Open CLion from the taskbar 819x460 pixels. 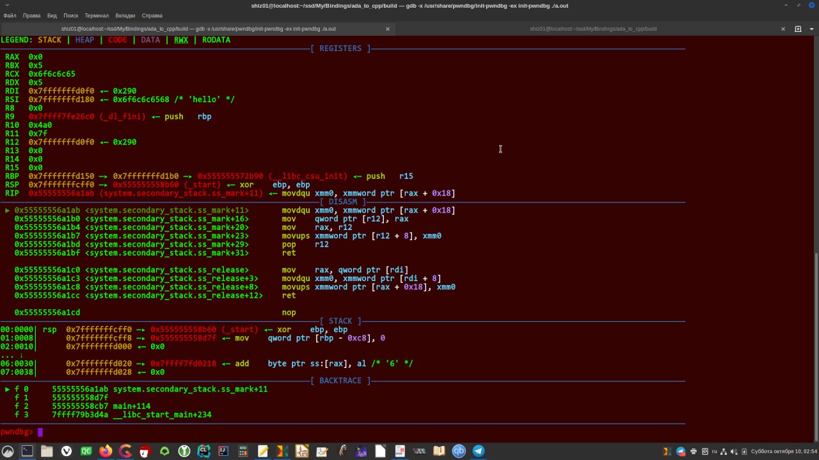coord(203,452)
